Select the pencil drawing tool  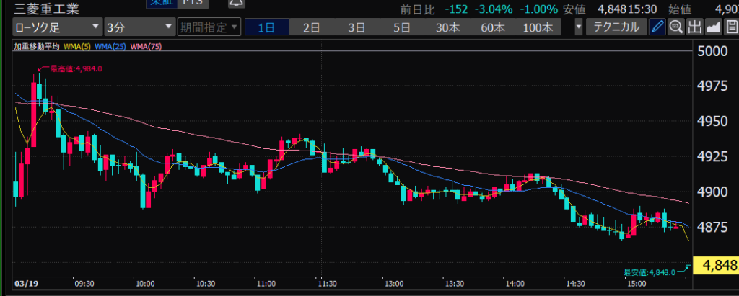(657, 28)
